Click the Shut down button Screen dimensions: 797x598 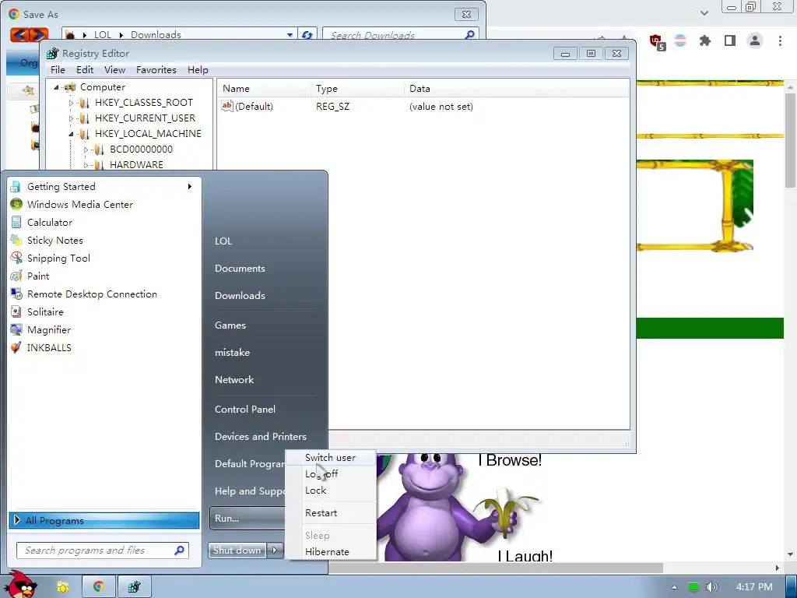click(x=237, y=551)
